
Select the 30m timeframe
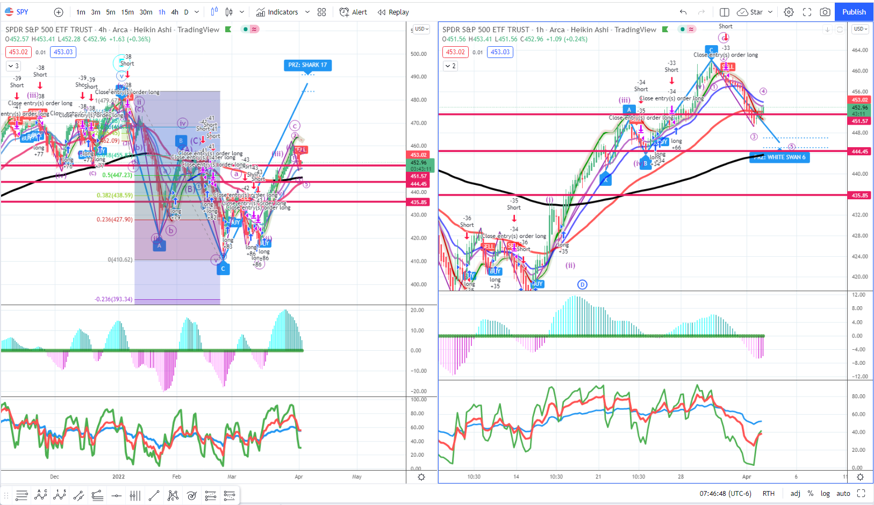point(146,12)
